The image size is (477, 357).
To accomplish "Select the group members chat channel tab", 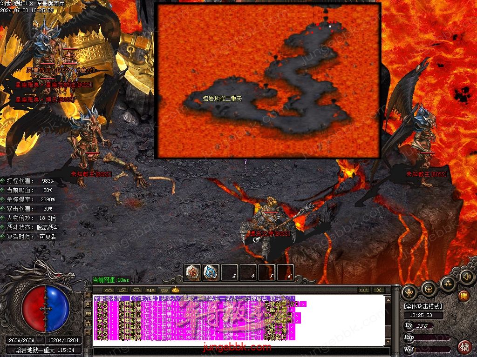I will point(150,290).
